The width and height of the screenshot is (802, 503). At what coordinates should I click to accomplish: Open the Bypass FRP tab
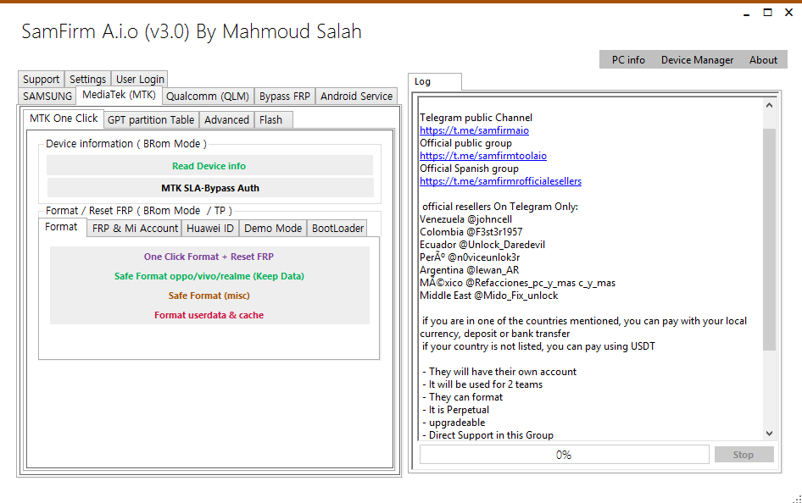pos(284,96)
